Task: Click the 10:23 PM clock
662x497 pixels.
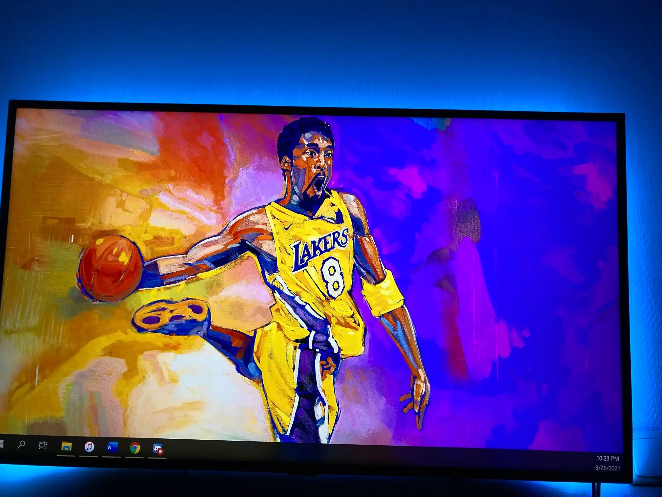Action: coord(607,459)
